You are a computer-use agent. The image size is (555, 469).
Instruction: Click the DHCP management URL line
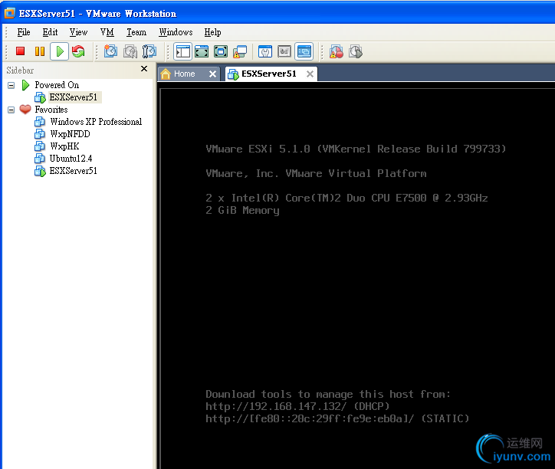(x=297, y=406)
